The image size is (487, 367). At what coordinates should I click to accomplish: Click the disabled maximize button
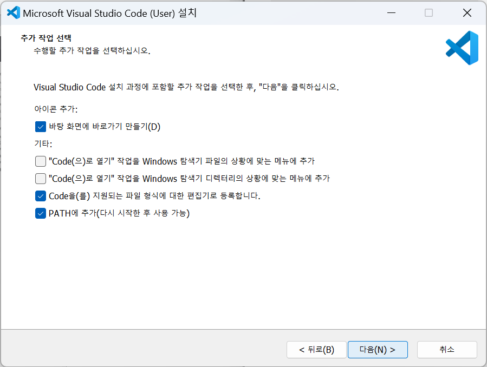pos(428,12)
